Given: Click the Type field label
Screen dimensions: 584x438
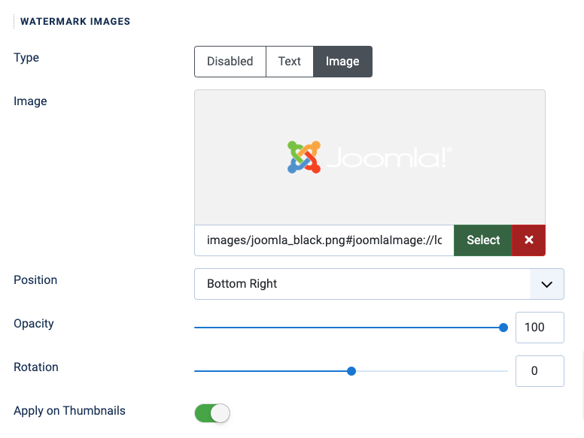Looking at the screenshot, I should tap(26, 58).
